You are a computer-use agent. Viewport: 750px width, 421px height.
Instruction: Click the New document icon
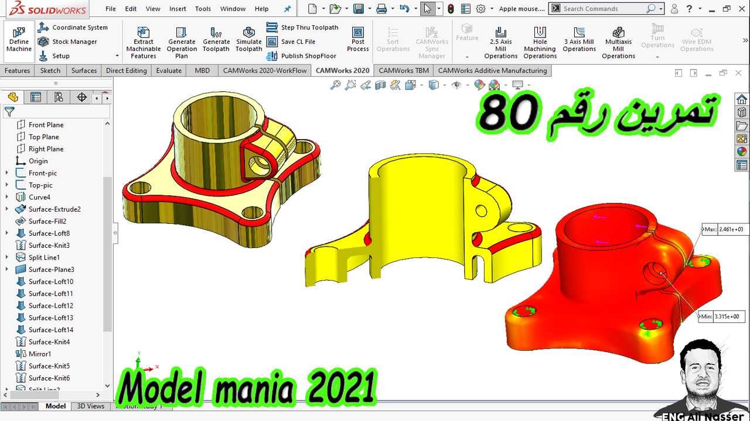pyautogui.click(x=312, y=9)
